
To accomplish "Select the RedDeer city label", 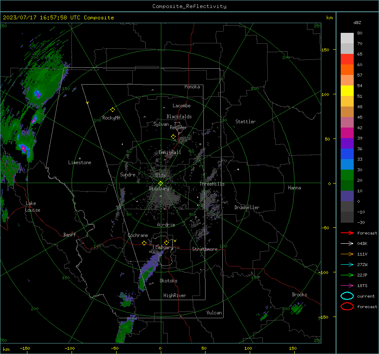I will (x=179, y=128).
